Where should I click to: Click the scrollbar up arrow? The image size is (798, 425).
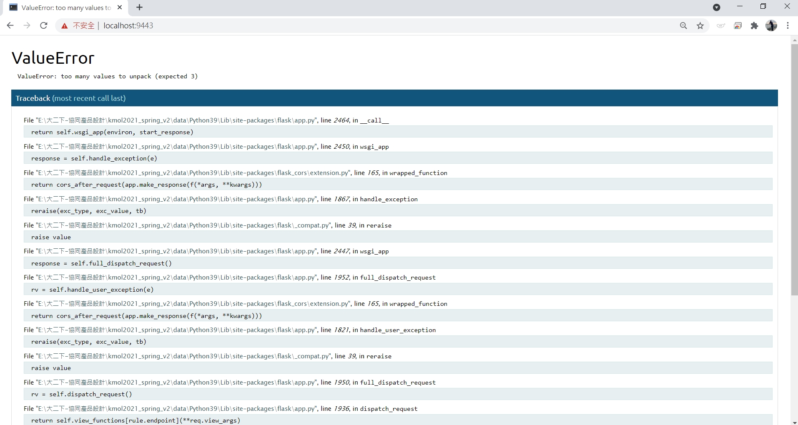coord(794,40)
